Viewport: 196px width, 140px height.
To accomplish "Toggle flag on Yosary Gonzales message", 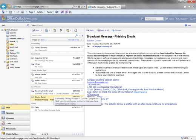I will (82, 47).
